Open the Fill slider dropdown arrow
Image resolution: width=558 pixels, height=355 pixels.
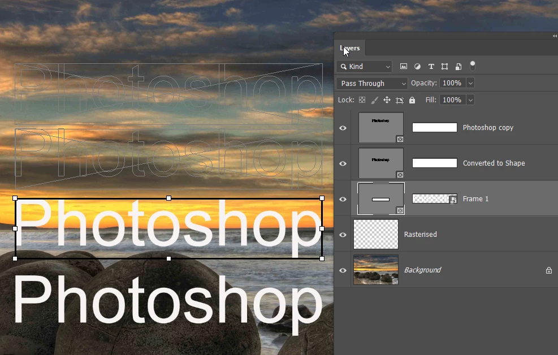[470, 100]
